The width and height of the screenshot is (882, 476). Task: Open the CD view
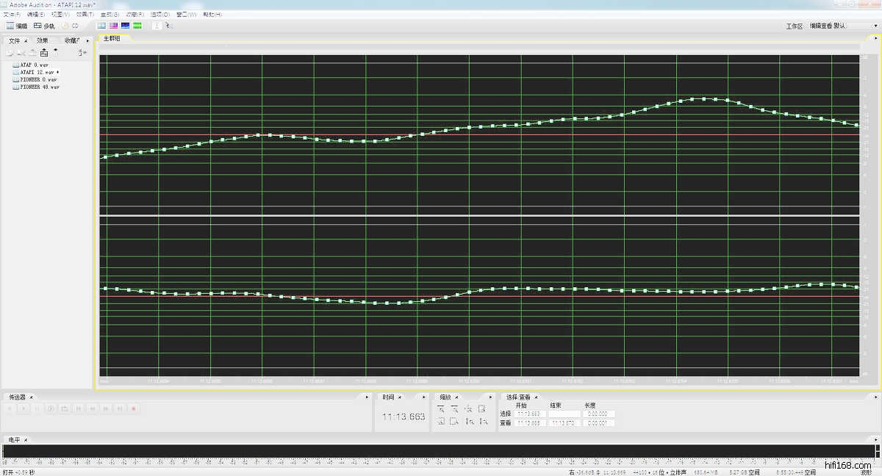pyautogui.click(x=71, y=26)
